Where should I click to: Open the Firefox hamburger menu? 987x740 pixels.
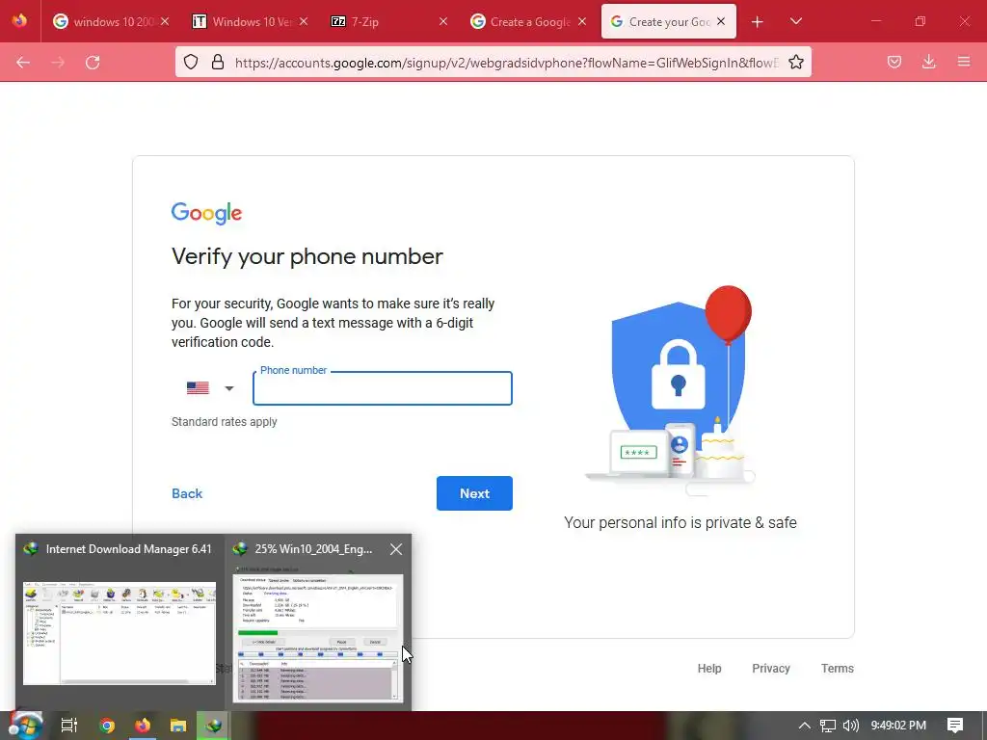[964, 62]
